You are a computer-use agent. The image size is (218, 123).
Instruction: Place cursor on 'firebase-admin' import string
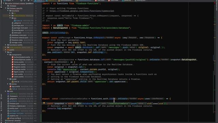[x=80, y=25]
